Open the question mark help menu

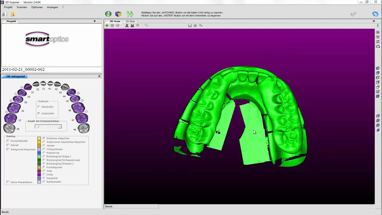point(63,7)
